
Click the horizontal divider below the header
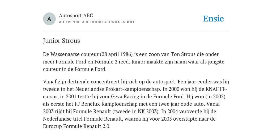click(136, 30)
